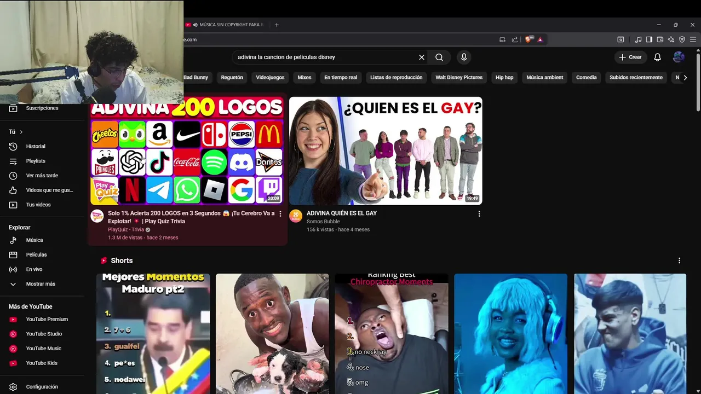Open the ¿QUIEN ES EL GAY? video thumbnail

(386, 150)
